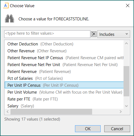Close the Choose Value dialog
The image size is (134, 136).
[128, 6]
